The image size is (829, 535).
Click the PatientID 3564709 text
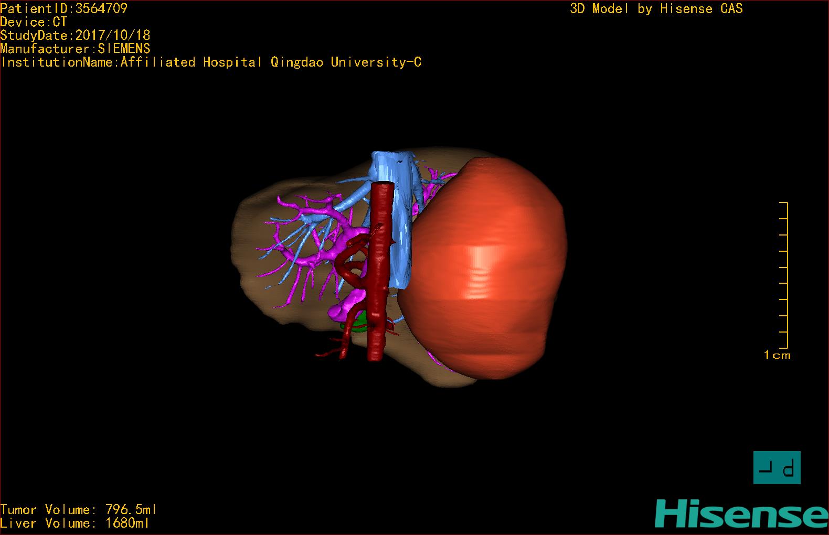[x=63, y=8]
